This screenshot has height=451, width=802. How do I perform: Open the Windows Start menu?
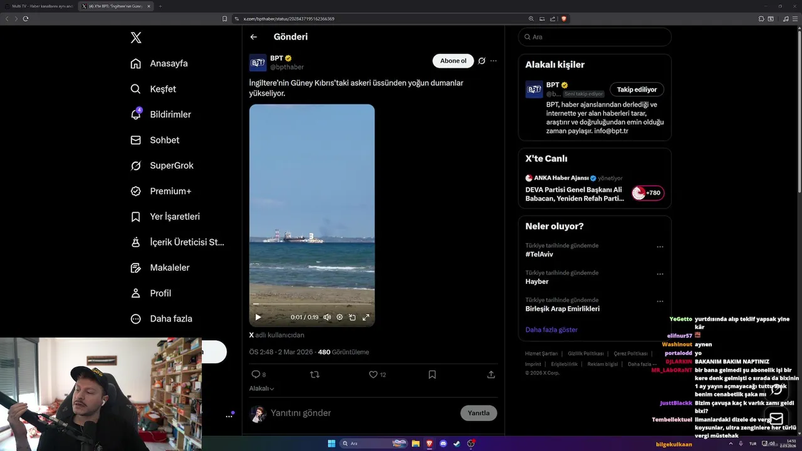tap(331, 443)
